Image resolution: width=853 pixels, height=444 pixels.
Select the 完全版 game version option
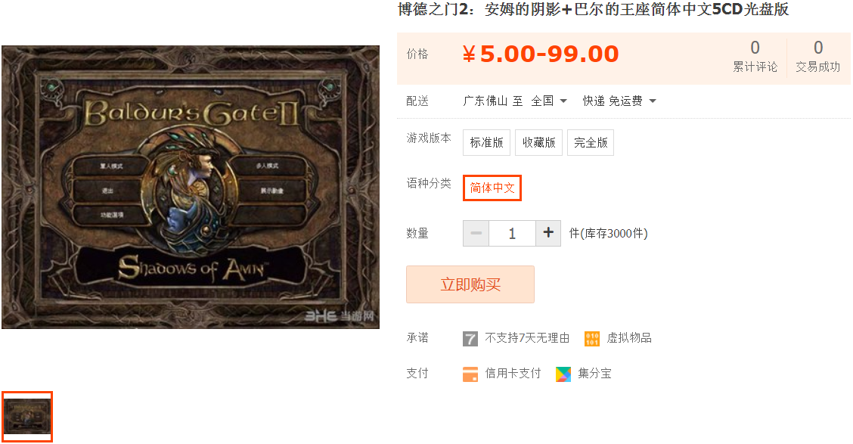(591, 142)
